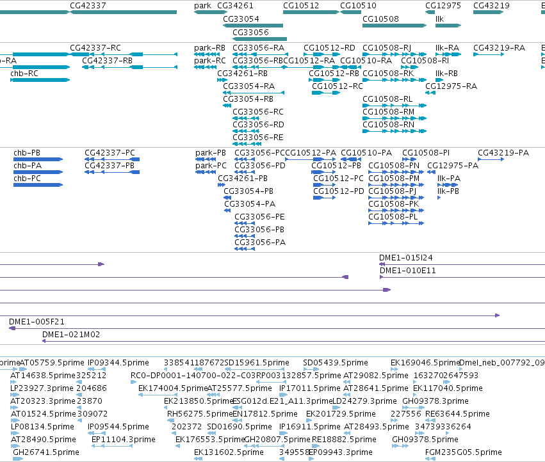Click the CG42337-RC transcript label
545x462 pixels.
(95, 47)
